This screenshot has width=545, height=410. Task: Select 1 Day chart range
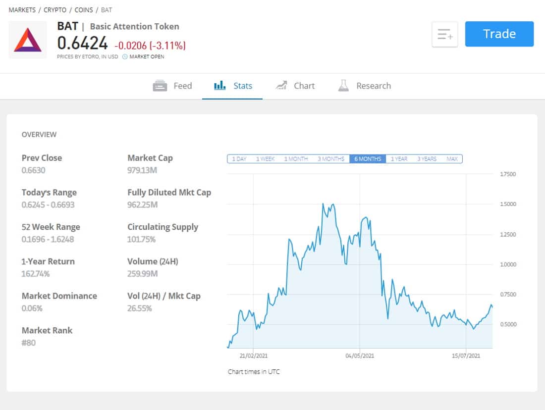click(239, 159)
